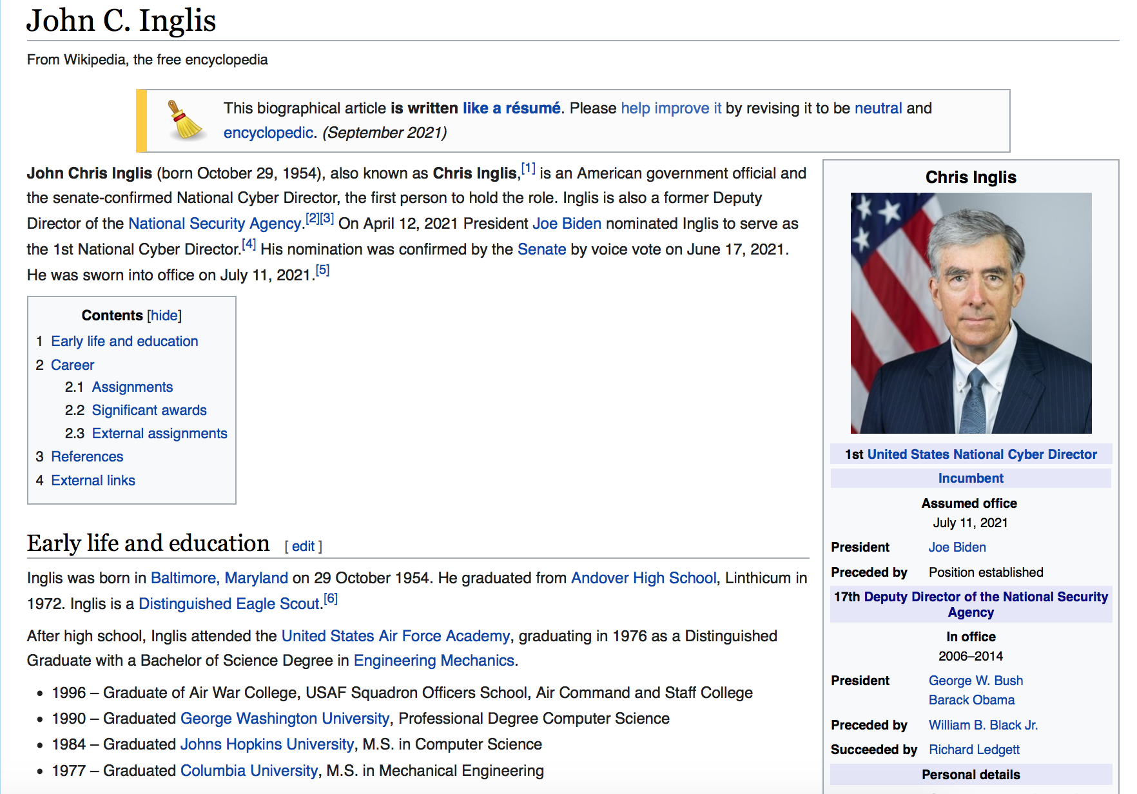Screen dimensions: 1137x794
Task: Open George Washington University link
Action: tap(285, 719)
